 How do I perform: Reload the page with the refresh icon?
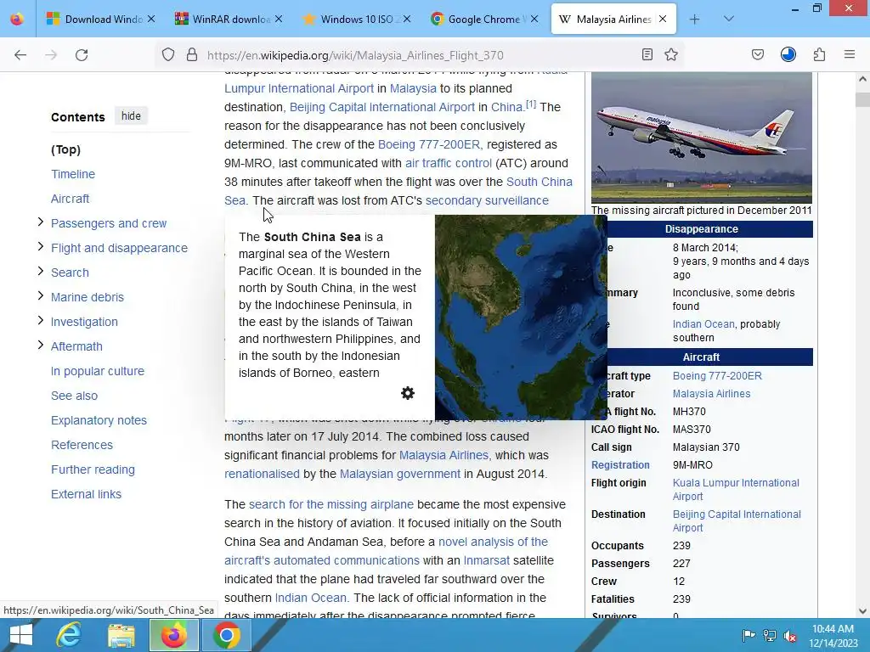coord(82,55)
